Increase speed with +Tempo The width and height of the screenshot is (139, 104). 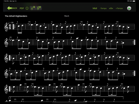pyautogui.click(x=119, y=8)
